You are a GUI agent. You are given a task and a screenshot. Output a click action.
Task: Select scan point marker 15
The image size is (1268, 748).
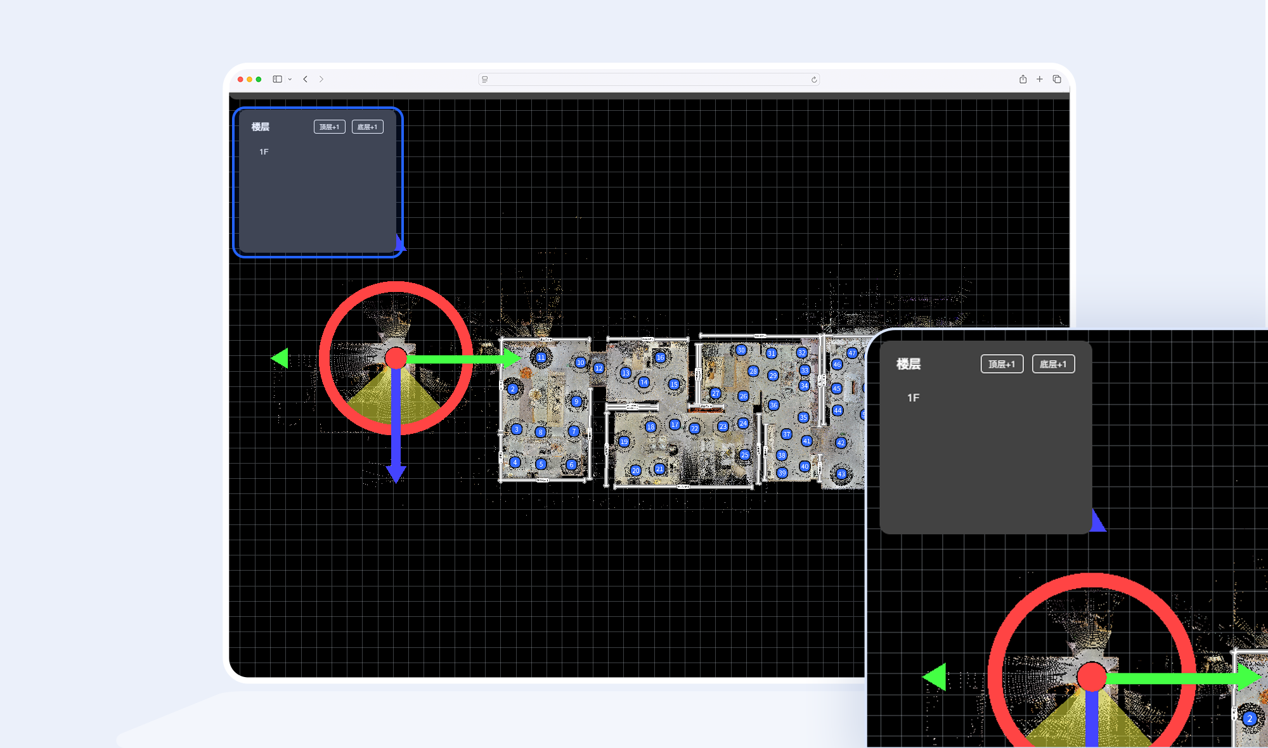pos(674,384)
